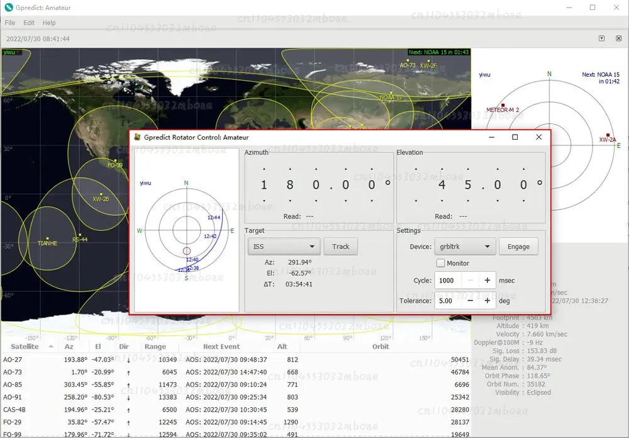Viewport: 629px width, 438px height.
Task: Maximize the Rotator Control dialog
Action: point(515,137)
